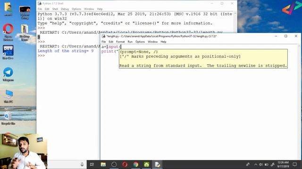Open the File menu in Python Shell window
Viewport: 302px width, 169px height.
point(40,9)
